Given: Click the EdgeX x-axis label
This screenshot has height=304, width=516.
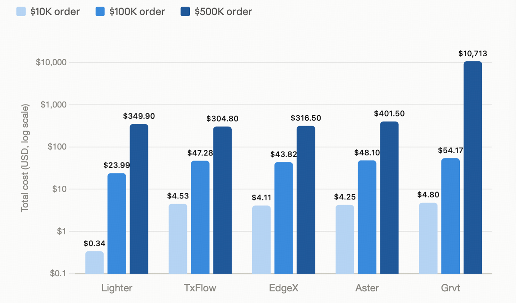Looking at the screenshot, I should coord(284,288).
